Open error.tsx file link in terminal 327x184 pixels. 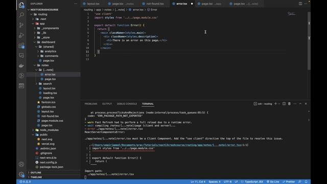(x=167, y=145)
